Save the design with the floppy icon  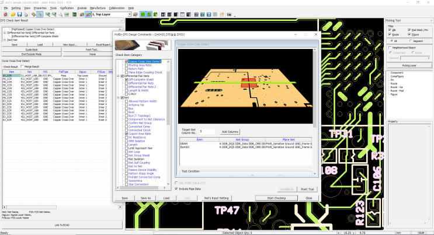click(x=19, y=15)
